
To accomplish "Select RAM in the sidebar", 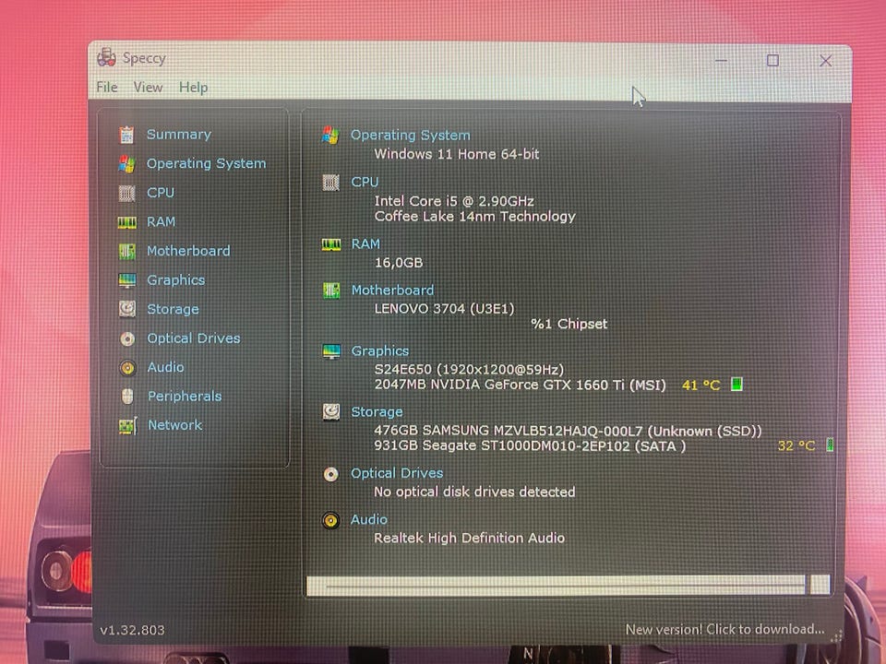I will point(161,222).
